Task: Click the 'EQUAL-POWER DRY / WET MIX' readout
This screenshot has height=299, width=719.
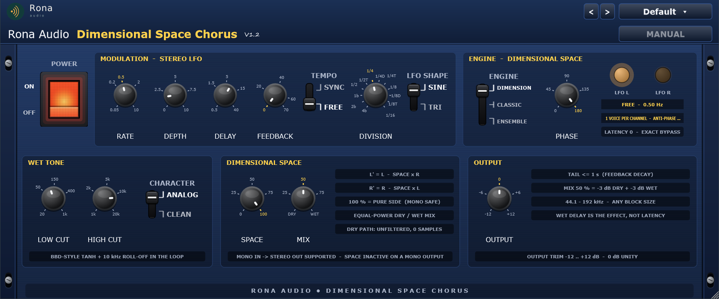Action: click(394, 216)
